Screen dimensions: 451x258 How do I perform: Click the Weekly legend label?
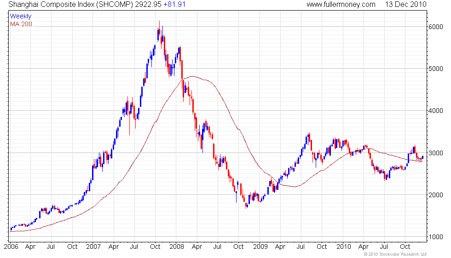click(21, 17)
